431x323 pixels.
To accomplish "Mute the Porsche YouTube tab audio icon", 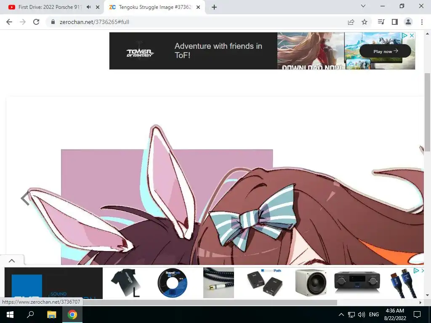I will pyautogui.click(x=88, y=7).
